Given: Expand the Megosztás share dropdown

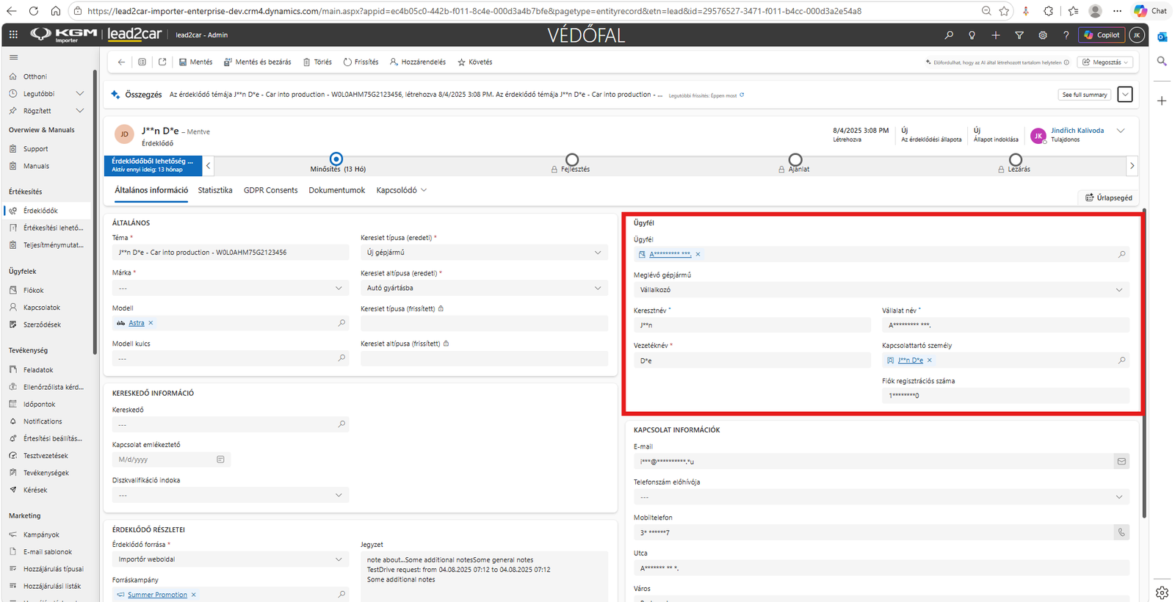Looking at the screenshot, I should click(1105, 62).
